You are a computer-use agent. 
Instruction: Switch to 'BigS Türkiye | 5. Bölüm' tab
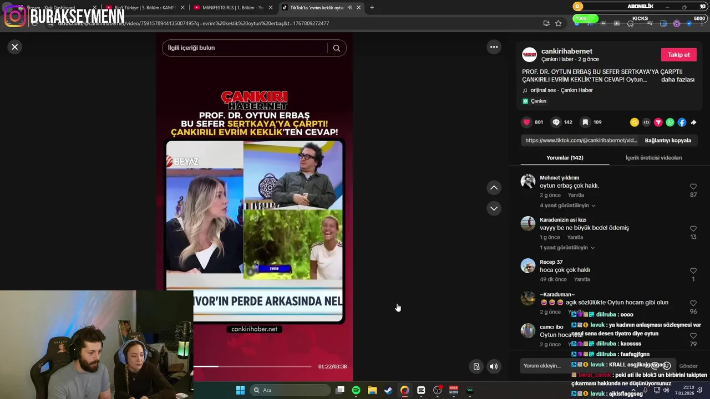click(x=145, y=8)
